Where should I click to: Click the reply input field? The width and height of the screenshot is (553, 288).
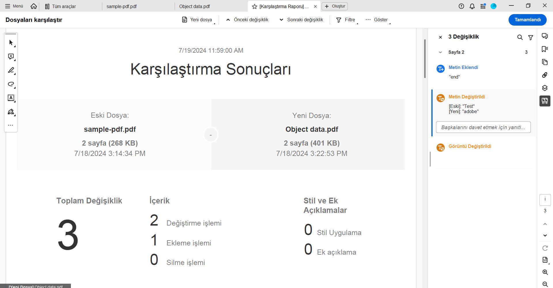pos(483,127)
